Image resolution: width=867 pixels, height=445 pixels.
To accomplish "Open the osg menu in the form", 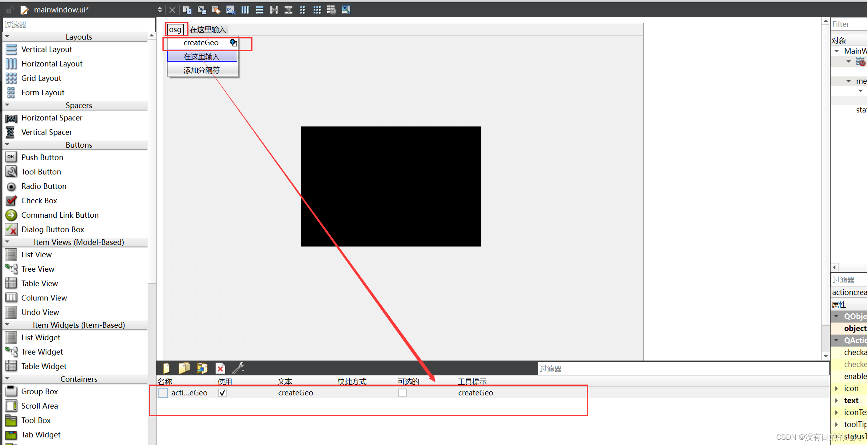I will (x=175, y=29).
